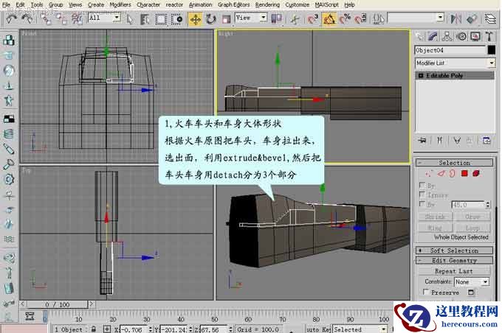
Task: Click the object color swatch beside Object04
Action: (492, 50)
